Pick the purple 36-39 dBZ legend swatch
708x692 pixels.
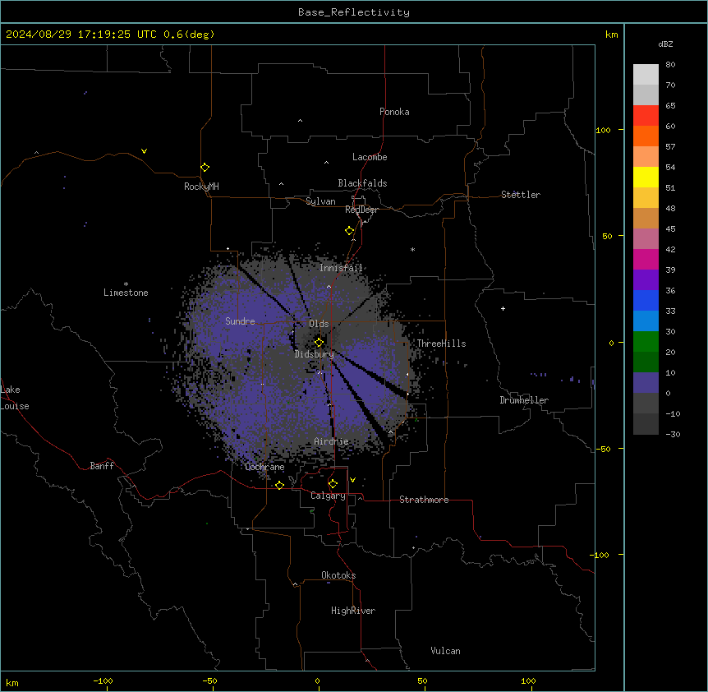click(x=646, y=279)
